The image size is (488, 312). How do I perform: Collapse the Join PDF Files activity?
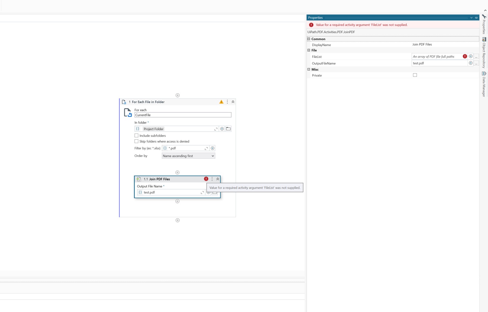pyautogui.click(x=218, y=179)
